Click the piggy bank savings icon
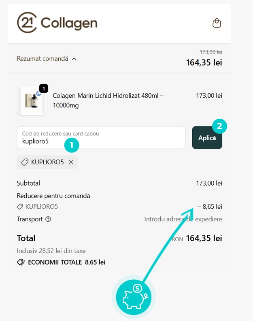Viewport: 253px width, 321px height. click(x=134, y=297)
